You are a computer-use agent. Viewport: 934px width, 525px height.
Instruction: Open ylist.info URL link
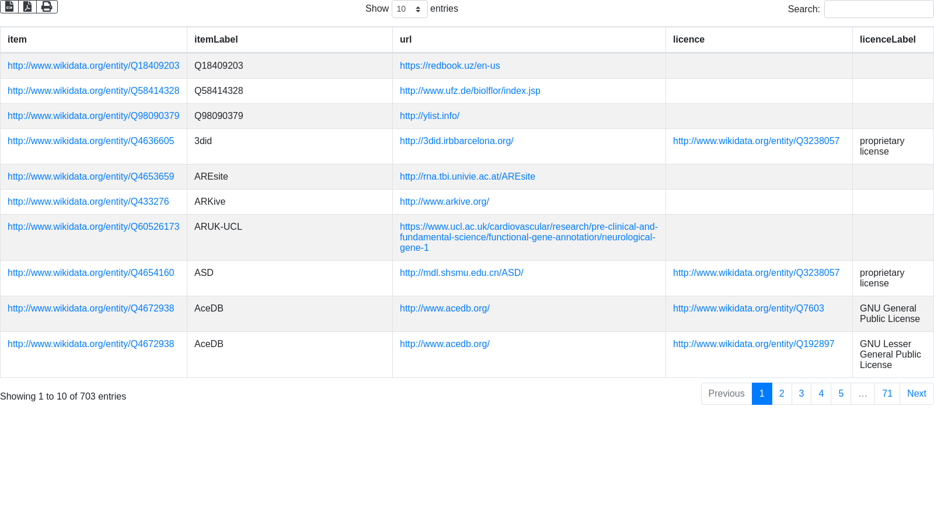[x=430, y=116]
